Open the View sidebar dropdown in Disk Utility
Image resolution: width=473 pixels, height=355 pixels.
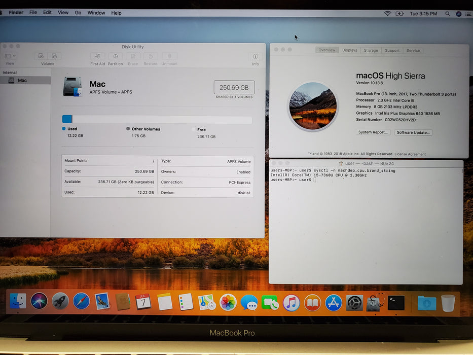(x=10, y=56)
